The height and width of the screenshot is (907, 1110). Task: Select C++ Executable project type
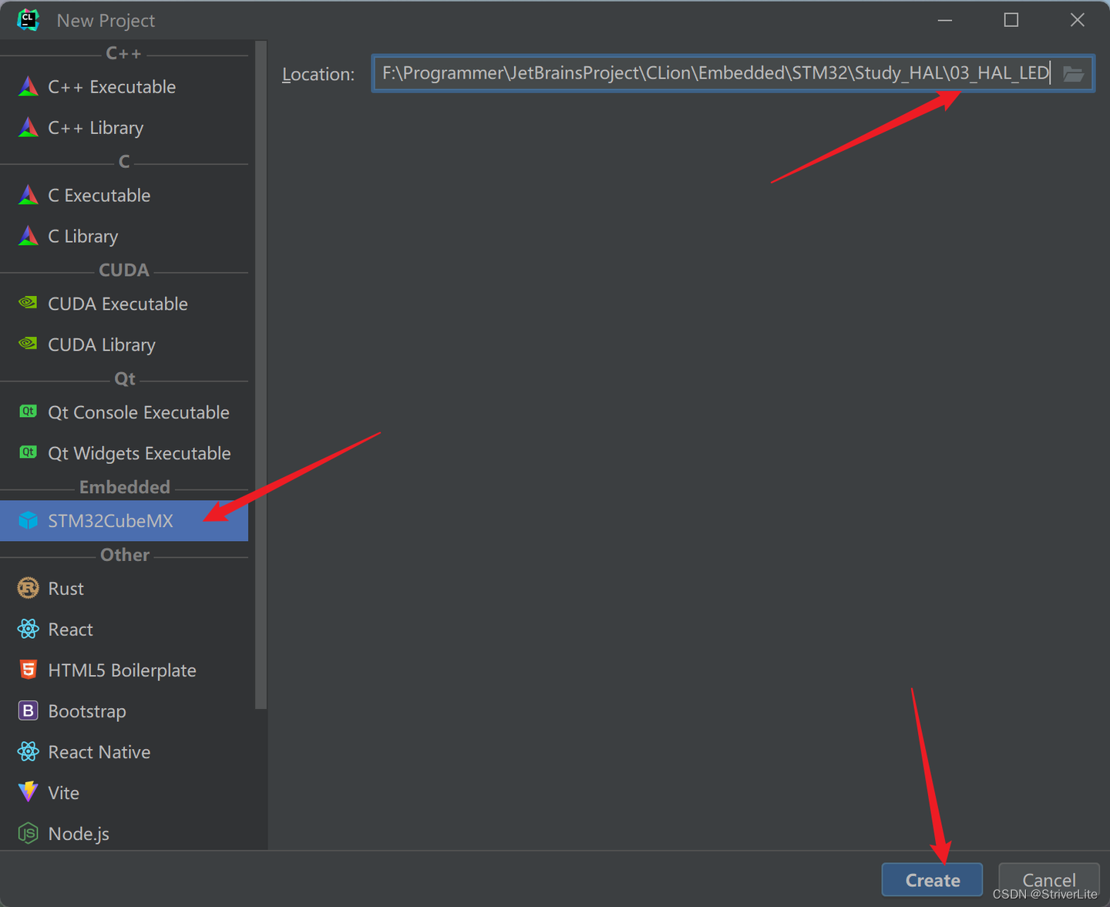click(x=124, y=86)
